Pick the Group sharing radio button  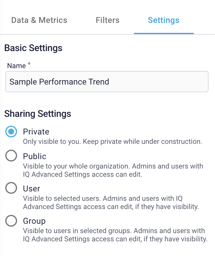pos(11,221)
